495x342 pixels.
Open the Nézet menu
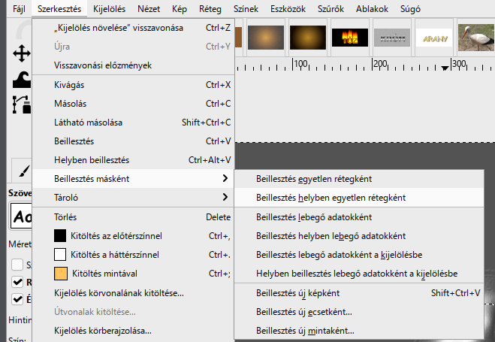coord(149,9)
